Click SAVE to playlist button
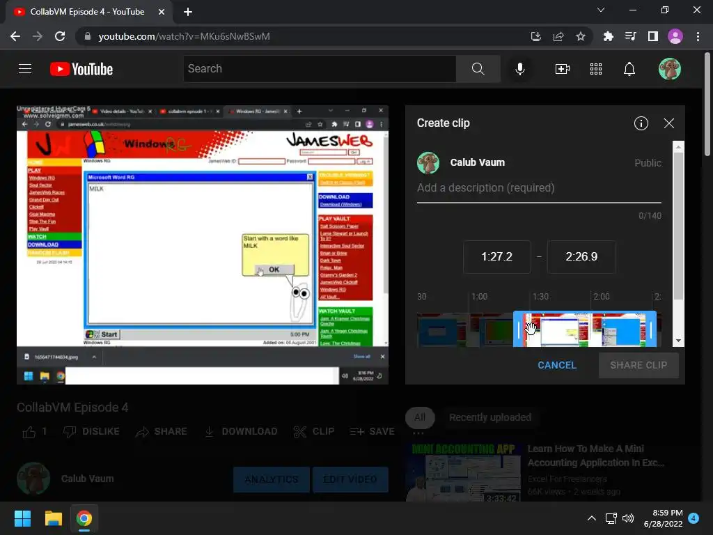 click(x=372, y=432)
